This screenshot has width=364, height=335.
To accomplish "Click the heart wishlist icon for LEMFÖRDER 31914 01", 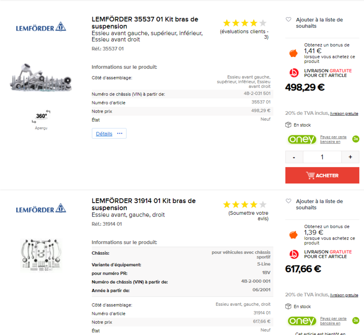I will click(x=288, y=201).
